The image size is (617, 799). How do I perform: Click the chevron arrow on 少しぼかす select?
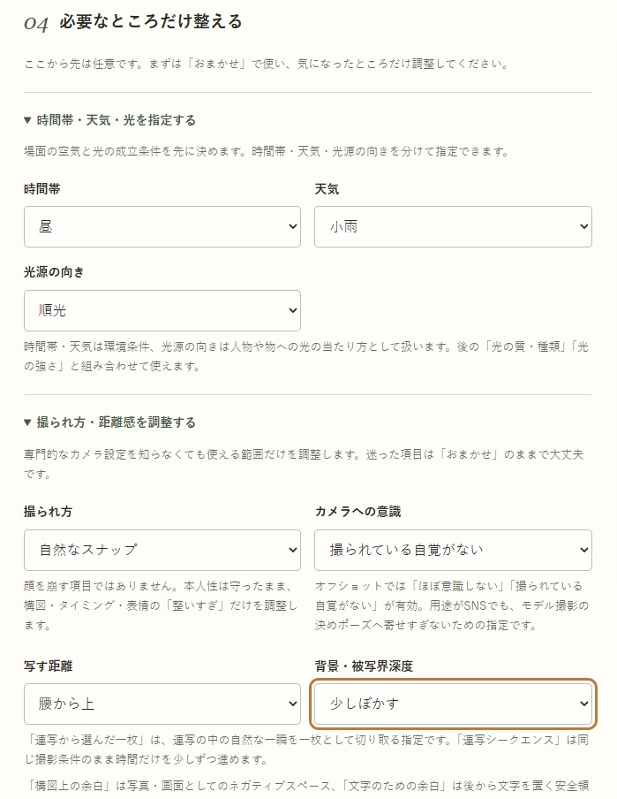coord(584,704)
